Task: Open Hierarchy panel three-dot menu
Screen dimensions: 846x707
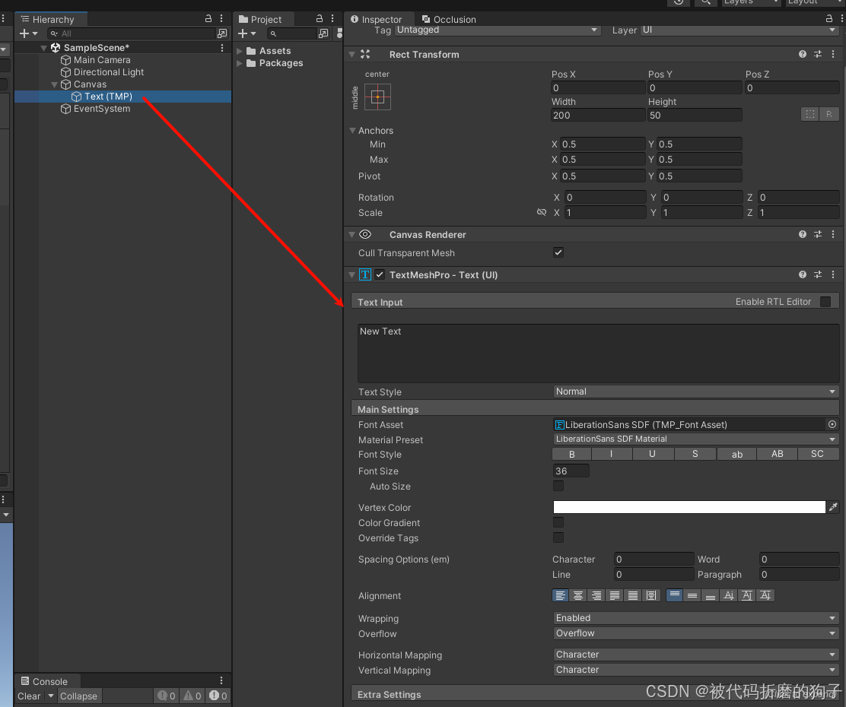Action: [221, 18]
